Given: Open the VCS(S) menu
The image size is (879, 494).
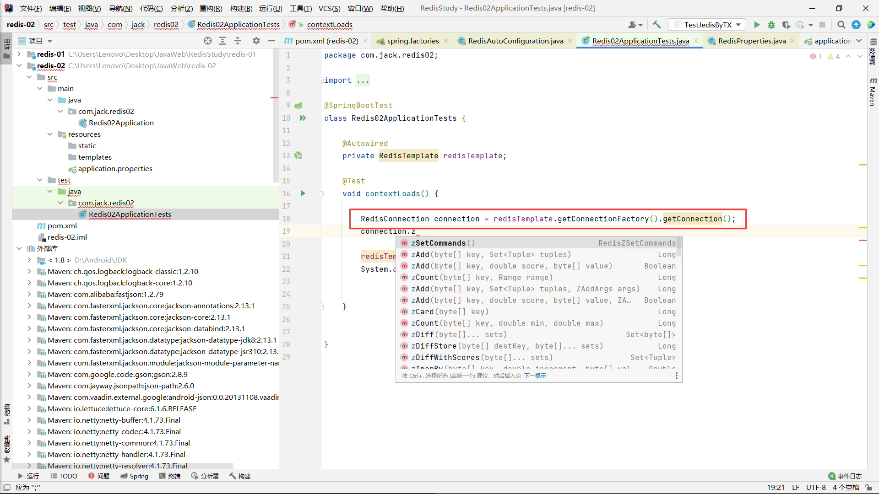Looking at the screenshot, I should pyautogui.click(x=329, y=8).
